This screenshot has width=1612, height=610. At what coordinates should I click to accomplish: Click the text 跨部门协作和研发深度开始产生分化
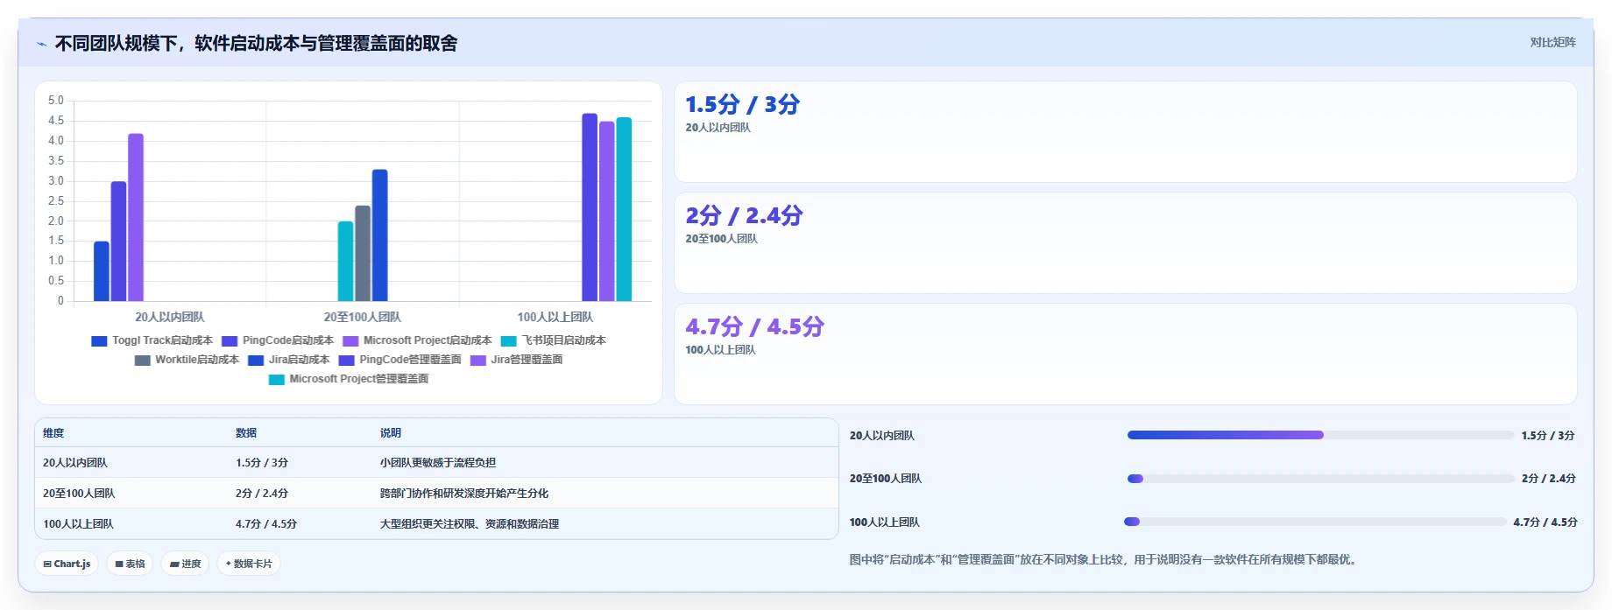(x=464, y=494)
